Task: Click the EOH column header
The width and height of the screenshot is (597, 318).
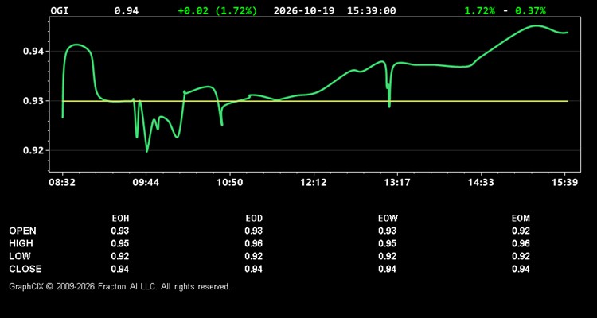Action: 120,219
